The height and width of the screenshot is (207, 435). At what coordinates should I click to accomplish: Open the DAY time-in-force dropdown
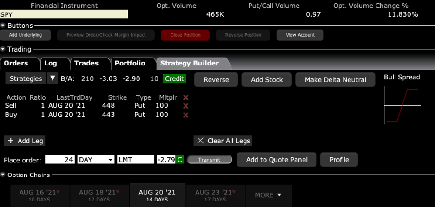96,160
